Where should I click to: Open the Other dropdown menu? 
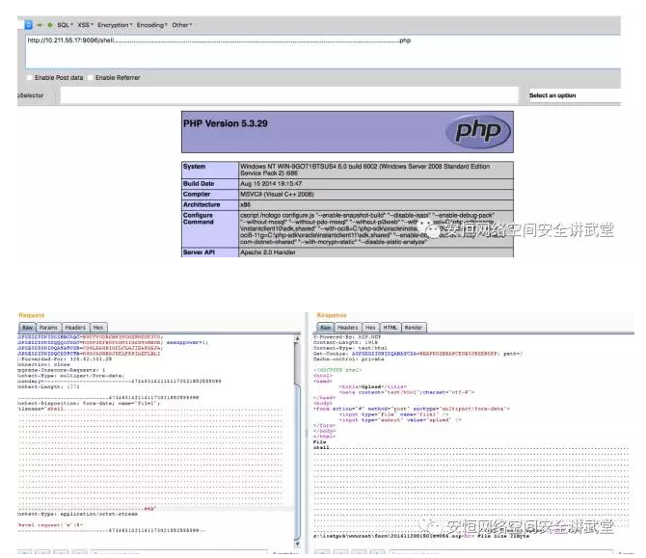(182, 25)
